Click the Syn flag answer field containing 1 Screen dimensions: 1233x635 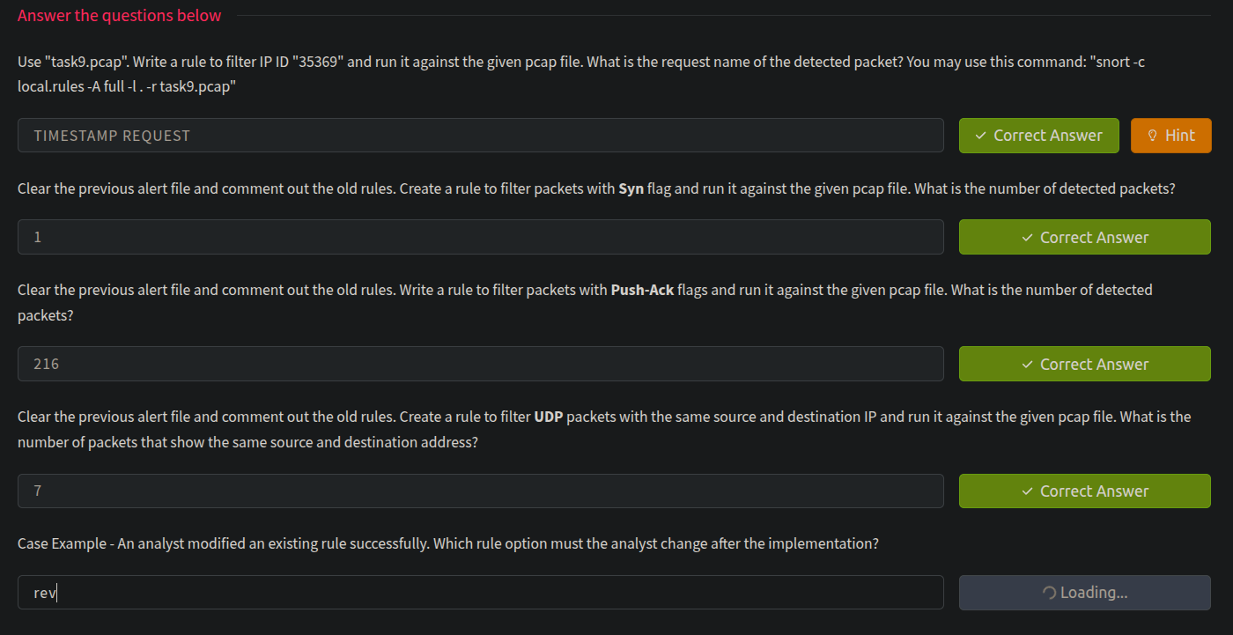(480, 238)
